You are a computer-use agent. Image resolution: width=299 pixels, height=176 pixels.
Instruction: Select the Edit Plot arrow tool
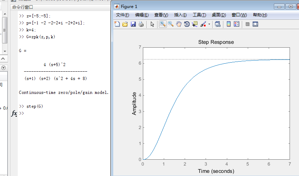click(x=152, y=24)
